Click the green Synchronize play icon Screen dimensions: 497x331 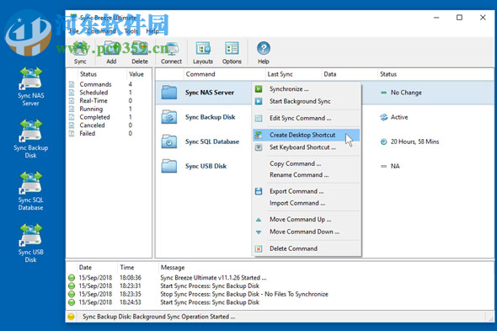click(259, 88)
